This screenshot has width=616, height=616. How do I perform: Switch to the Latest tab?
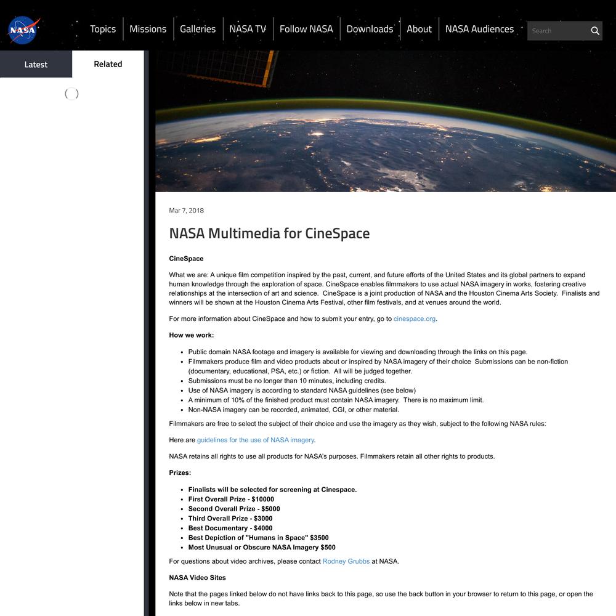(x=36, y=64)
